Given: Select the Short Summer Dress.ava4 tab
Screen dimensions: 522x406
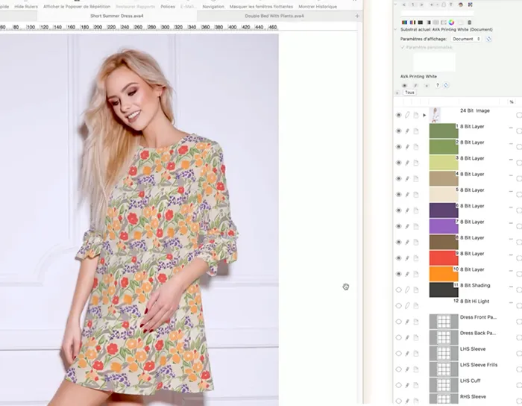Looking at the screenshot, I should click(x=116, y=16).
